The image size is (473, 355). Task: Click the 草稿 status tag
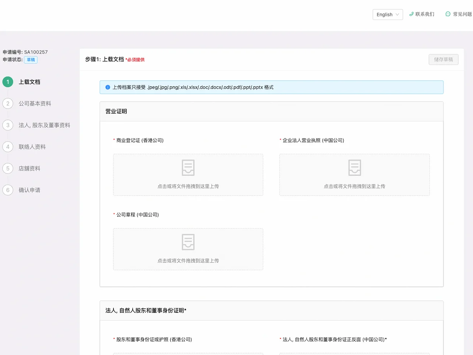31,60
